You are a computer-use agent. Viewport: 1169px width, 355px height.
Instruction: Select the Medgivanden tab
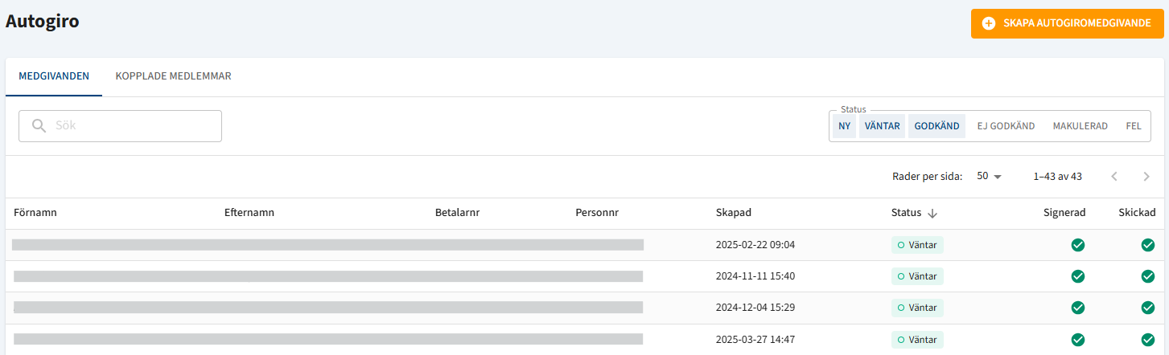[54, 77]
